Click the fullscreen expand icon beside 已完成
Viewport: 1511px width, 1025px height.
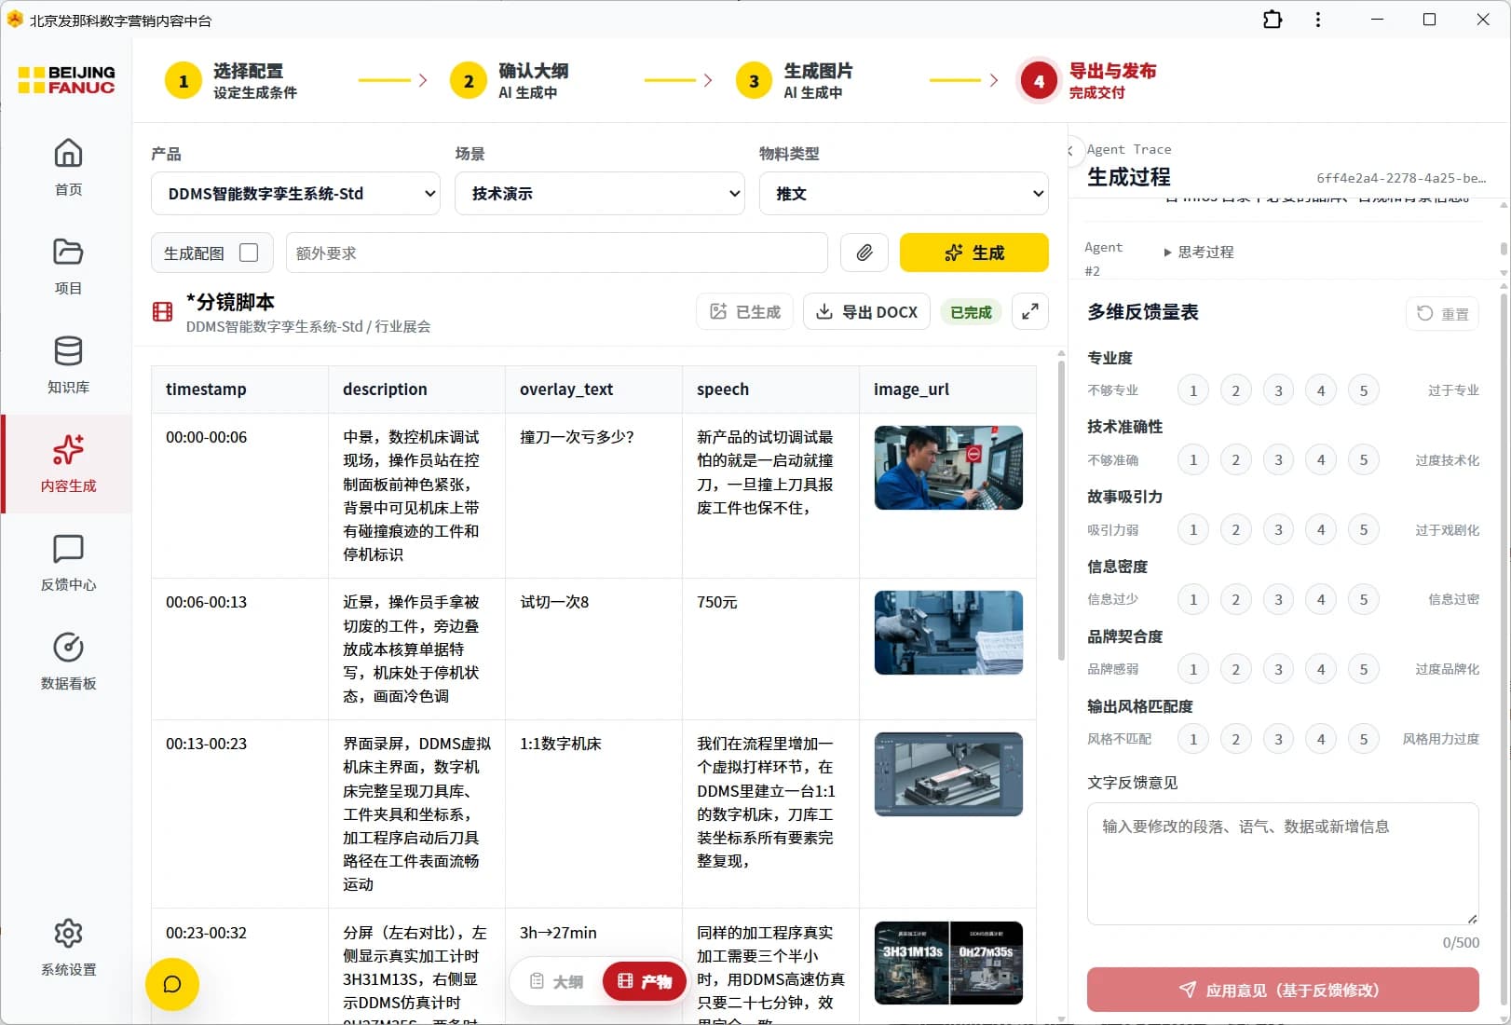(1029, 312)
